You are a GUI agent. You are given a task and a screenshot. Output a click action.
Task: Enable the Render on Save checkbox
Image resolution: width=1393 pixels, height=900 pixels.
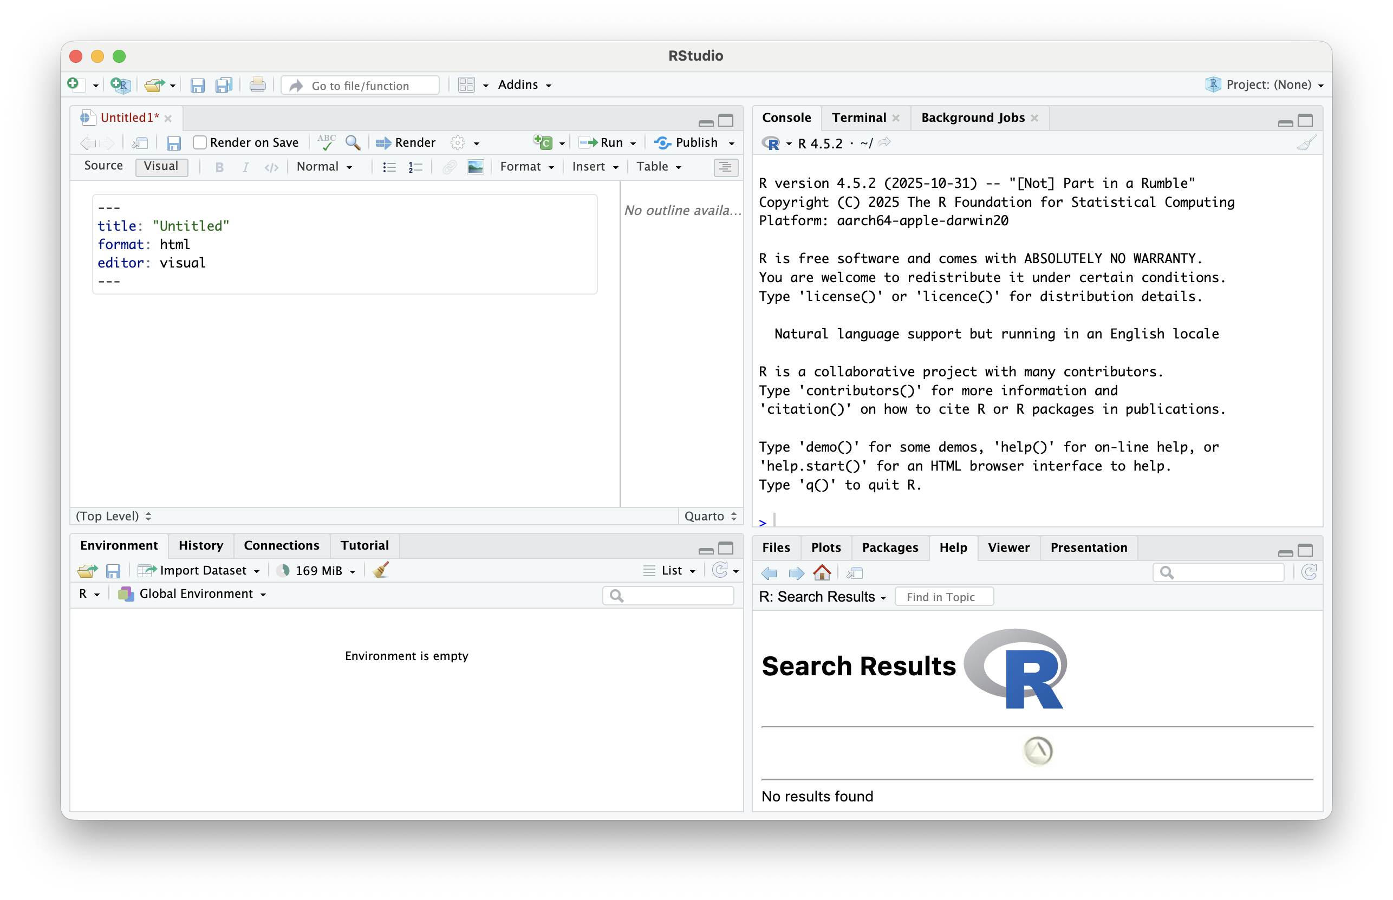pos(200,142)
